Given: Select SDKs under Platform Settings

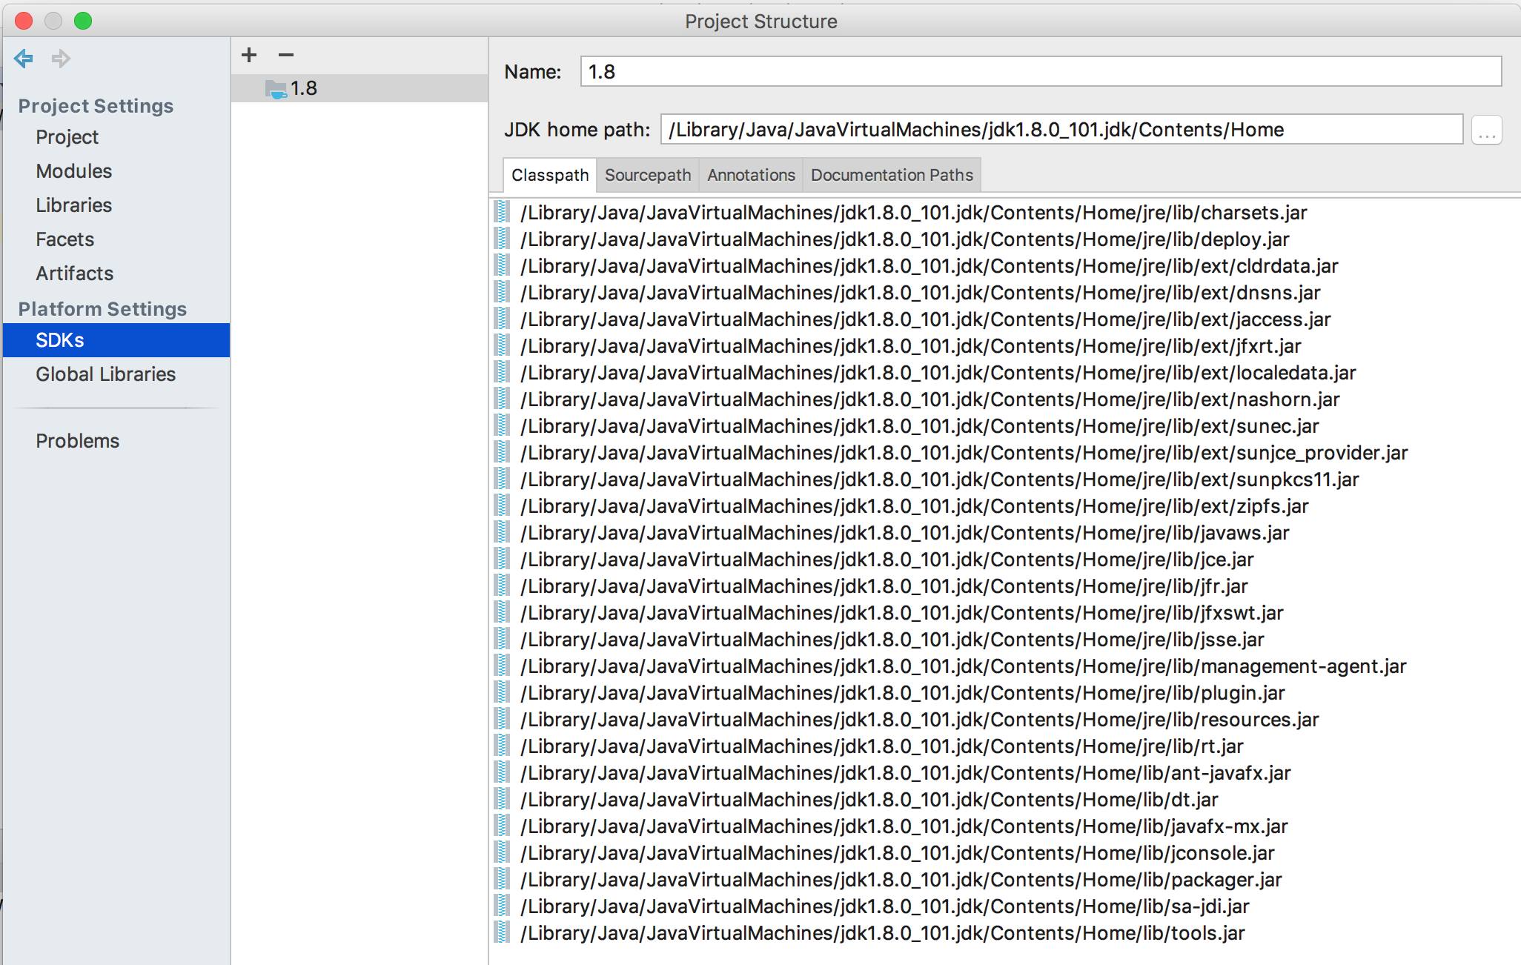Looking at the screenshot, I should [116, 340].
